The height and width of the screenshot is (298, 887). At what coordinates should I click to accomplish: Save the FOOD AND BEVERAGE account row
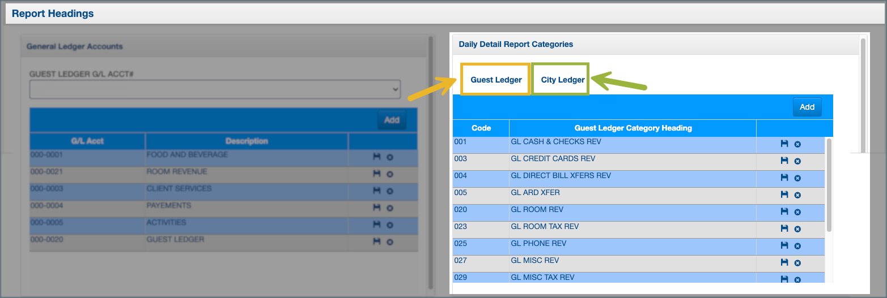tap(376, 157)
